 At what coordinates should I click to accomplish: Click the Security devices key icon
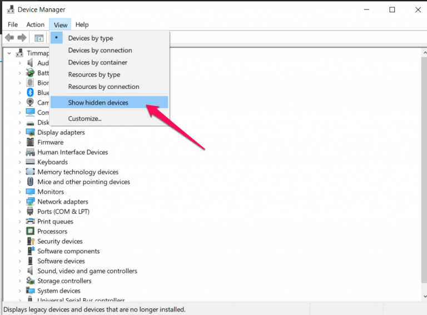(x=31, y=241)
